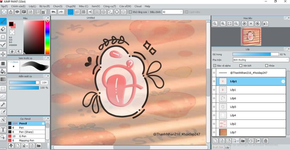Image resolution: width=290 pixels, height=150 pixels.
Task: Enable the Xén bớt checkbox
Action: tap(241, 65)
